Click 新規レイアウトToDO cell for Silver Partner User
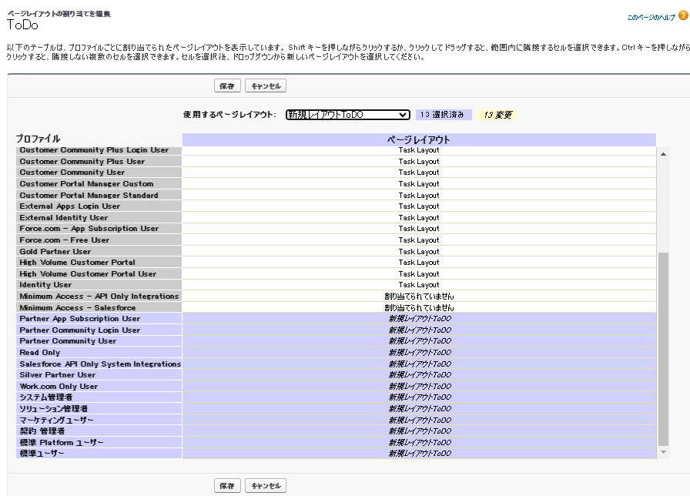 pyautogui.click(x=419, y=374)
